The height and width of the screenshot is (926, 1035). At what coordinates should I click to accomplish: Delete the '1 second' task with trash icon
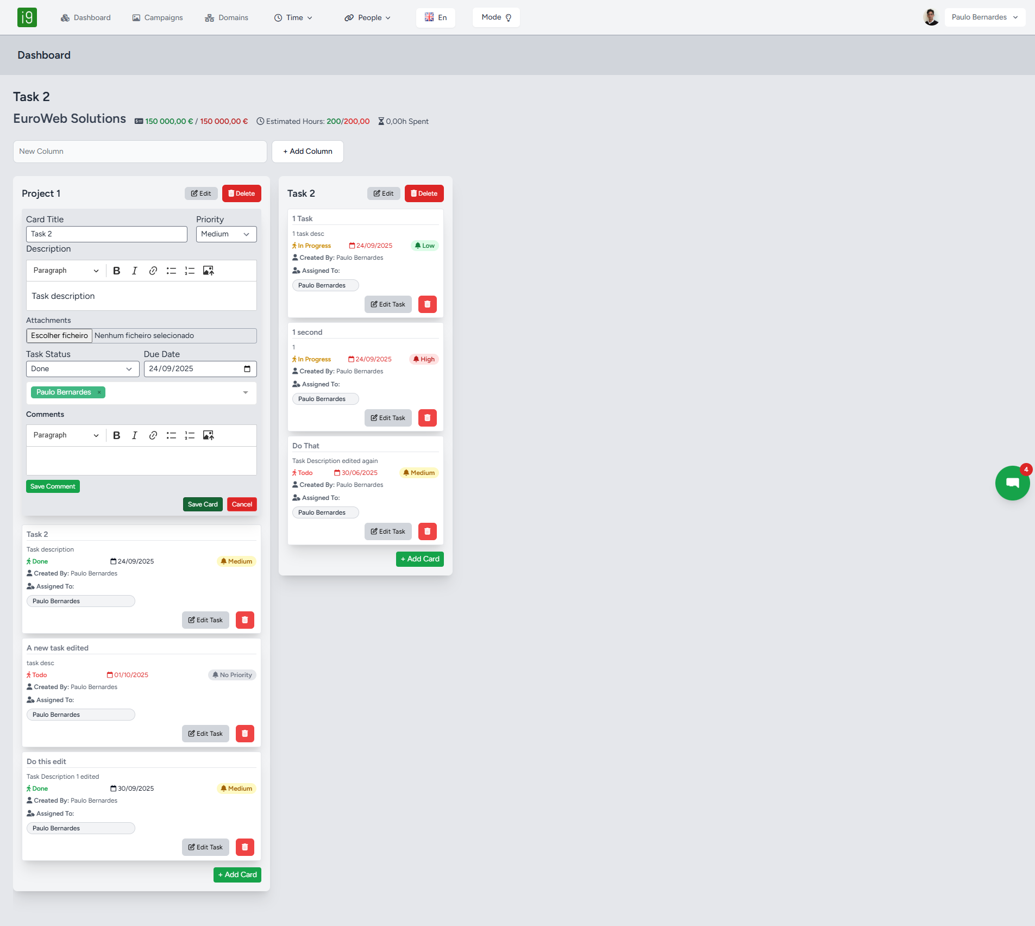(427, 418)
